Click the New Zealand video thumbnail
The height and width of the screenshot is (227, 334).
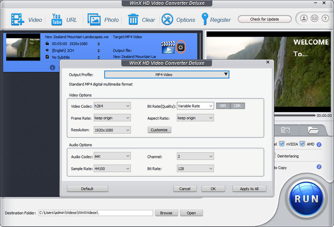coord(23,47)
